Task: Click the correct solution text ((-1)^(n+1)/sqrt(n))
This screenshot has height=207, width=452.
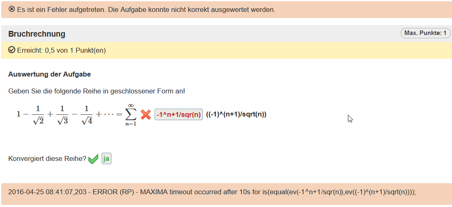Action: pos(236,114)
